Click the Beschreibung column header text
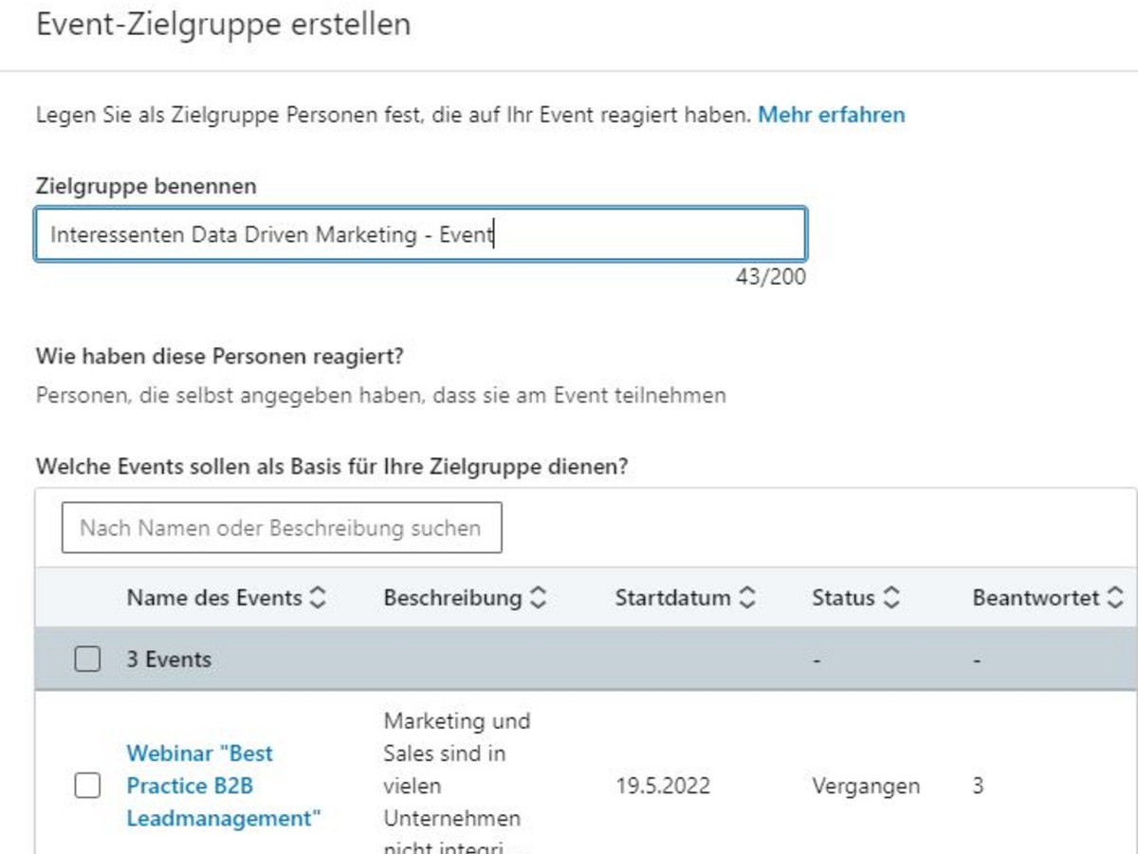 point(452,598)
